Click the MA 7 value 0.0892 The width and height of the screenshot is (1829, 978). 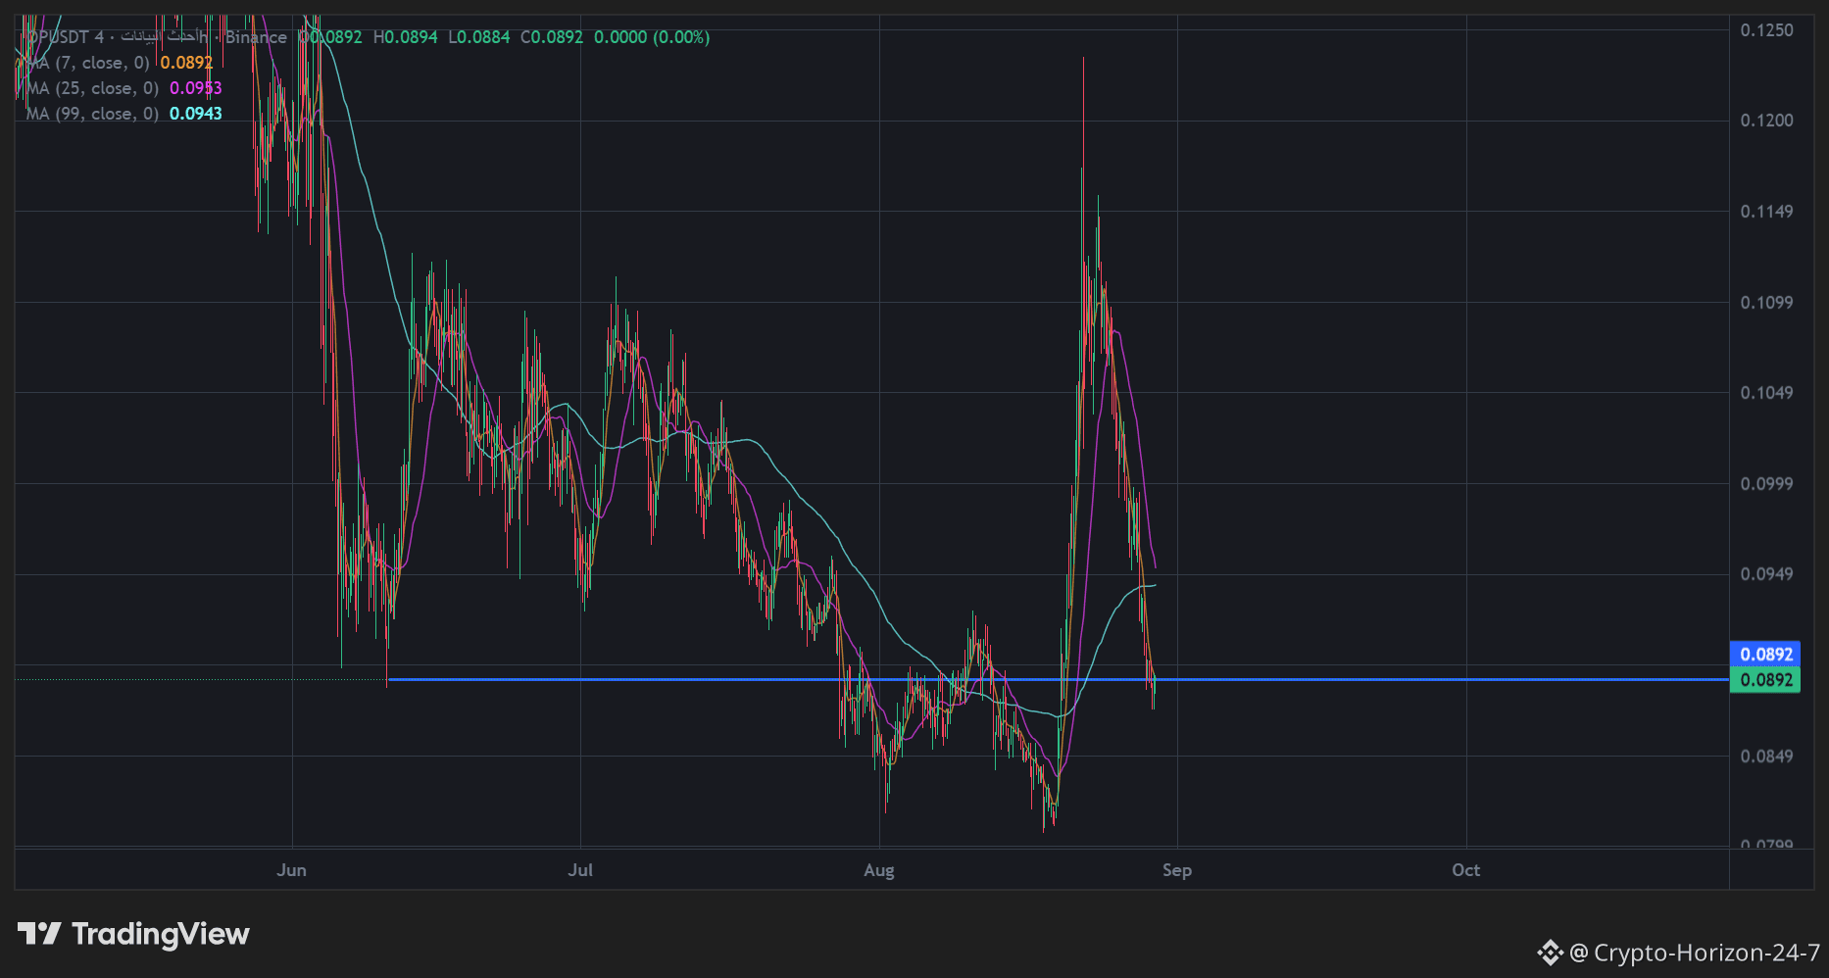[x=186, y=63]
